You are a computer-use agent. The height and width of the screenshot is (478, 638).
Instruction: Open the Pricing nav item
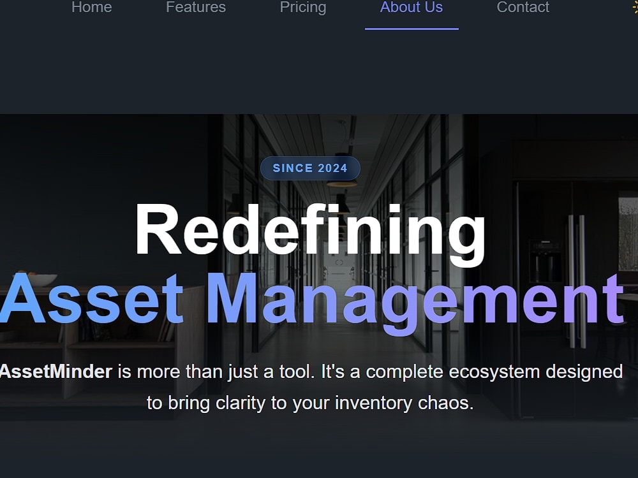click(x=302, y=7)
